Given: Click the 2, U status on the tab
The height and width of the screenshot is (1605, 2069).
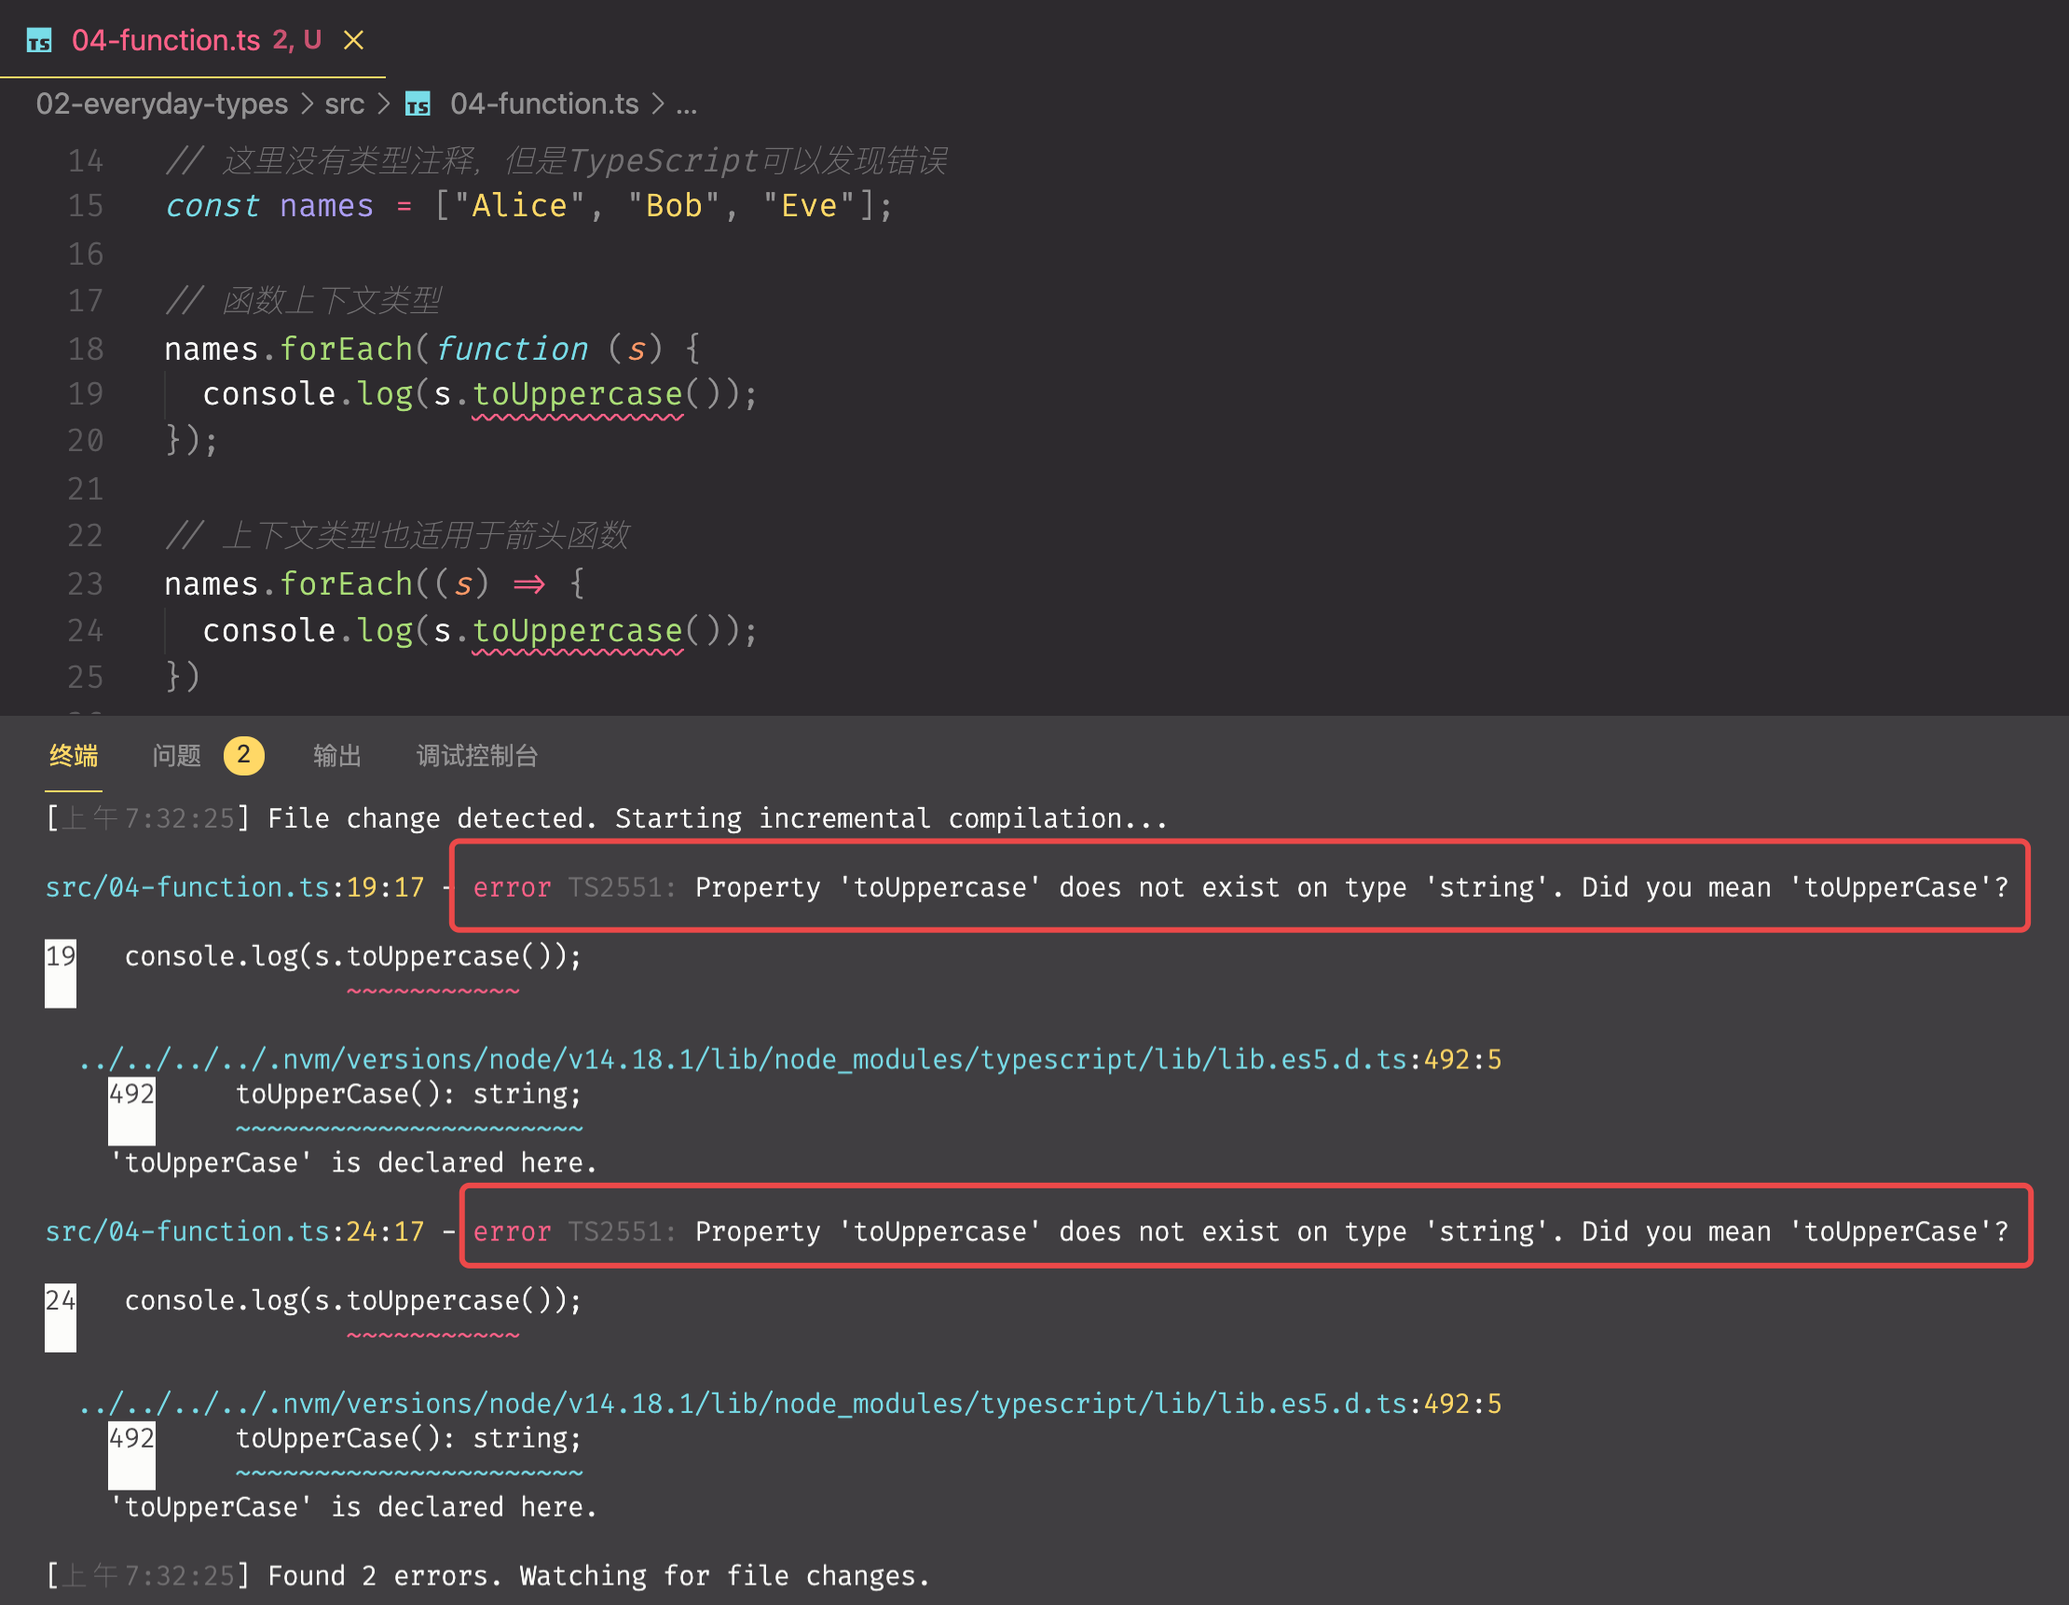Looking at the screenshot, I should coord(297,40).
